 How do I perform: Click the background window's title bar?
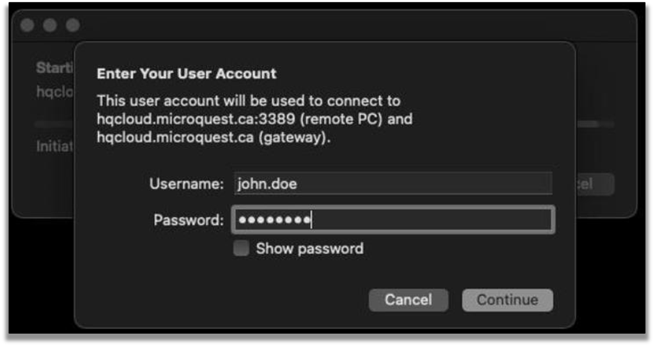coord(352,25)
